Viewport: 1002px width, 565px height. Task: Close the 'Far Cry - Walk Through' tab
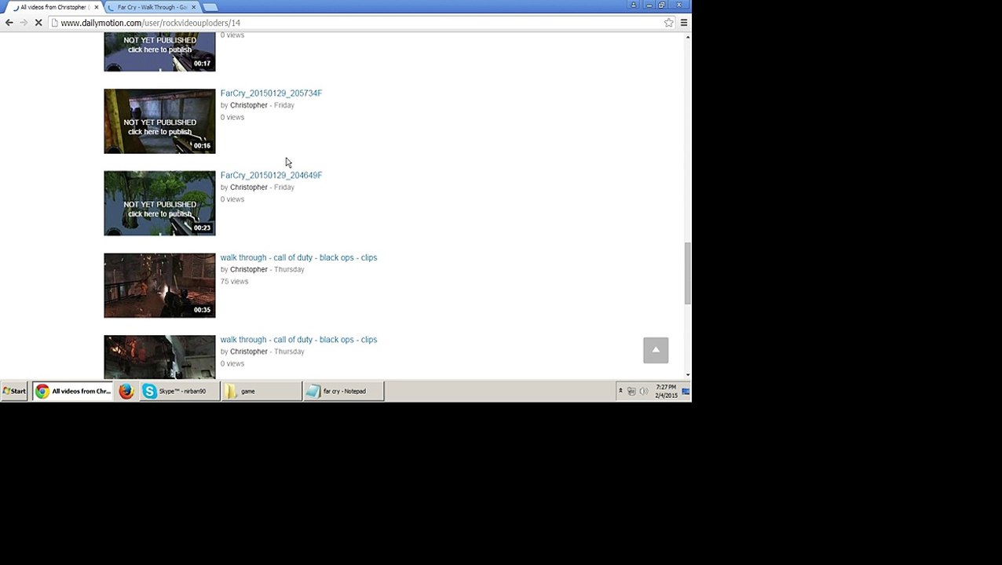pos(194,7)
